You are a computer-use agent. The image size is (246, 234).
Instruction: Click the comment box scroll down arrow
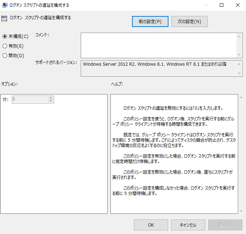(239, 55)
